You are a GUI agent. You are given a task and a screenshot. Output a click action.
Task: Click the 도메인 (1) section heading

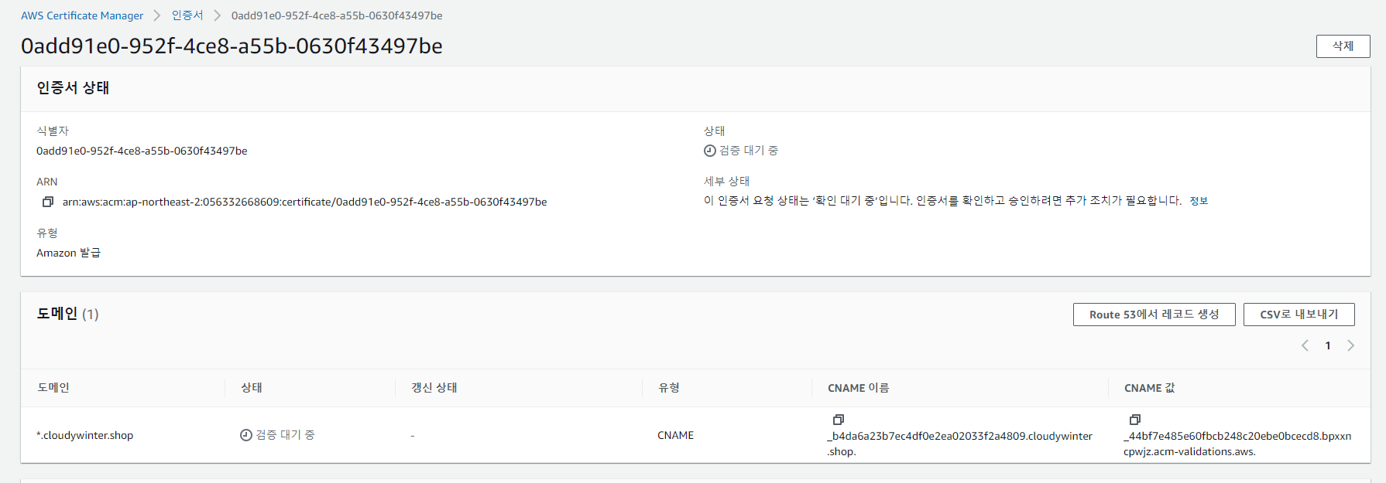tap(67, 314)
